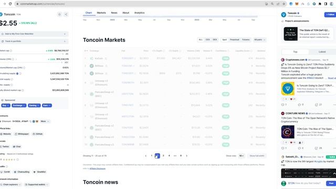This screenshot has width=336, height=189.
Task: Click comment icon on COINTURK NEWS post
Action: pyautogui.click(x=282, y=148)
